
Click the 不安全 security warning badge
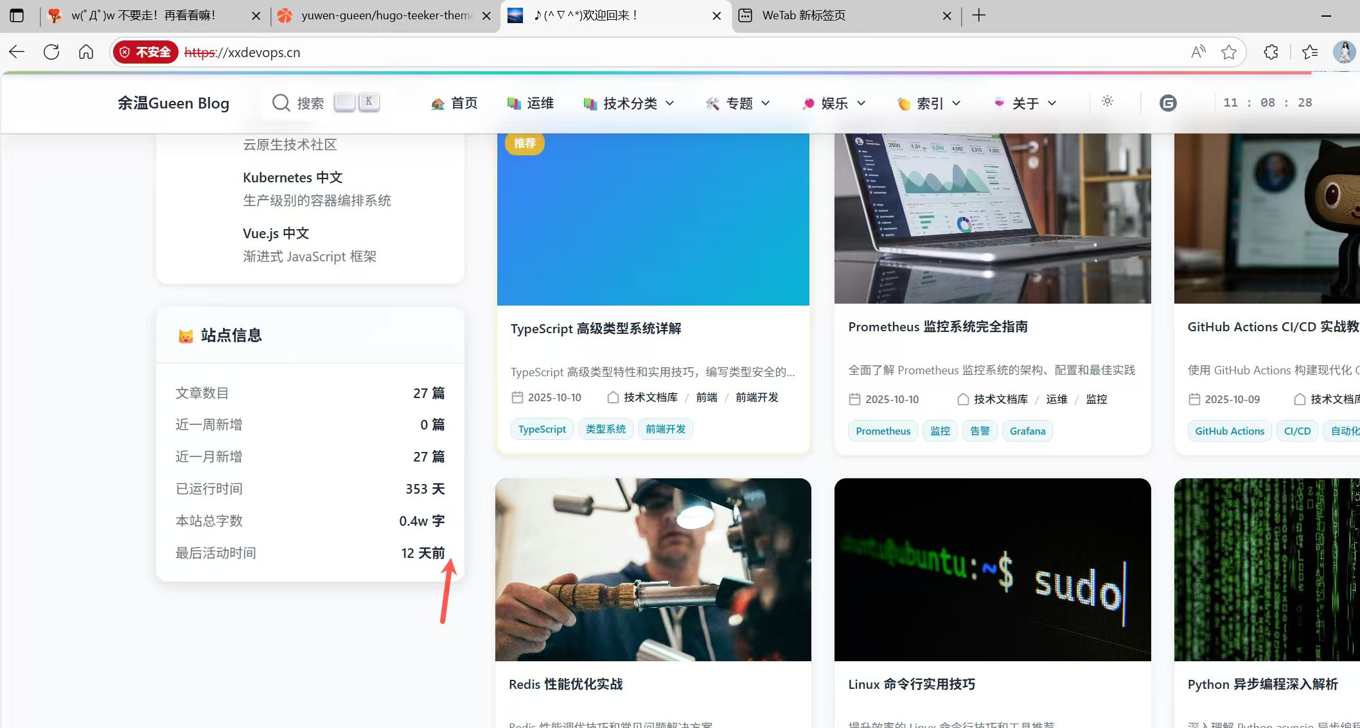click(145, 52)
